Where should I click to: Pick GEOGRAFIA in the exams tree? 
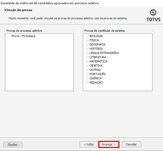pyautogui.click(x=97, y=44)
